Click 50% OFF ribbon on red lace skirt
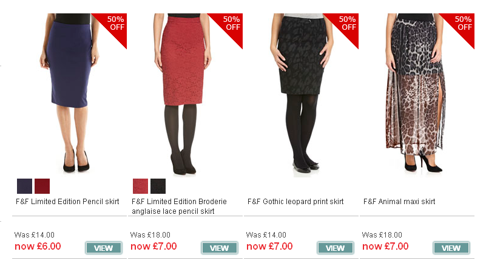Screen dimensions: 486x260 (x=229, y=26)
